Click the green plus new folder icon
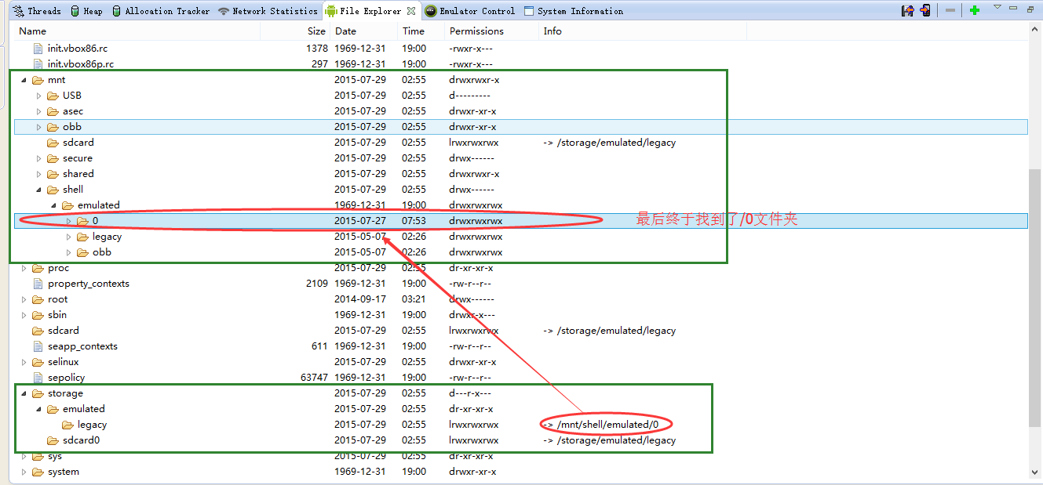Viewport: 1043px width, 485px height. (974, 11)
